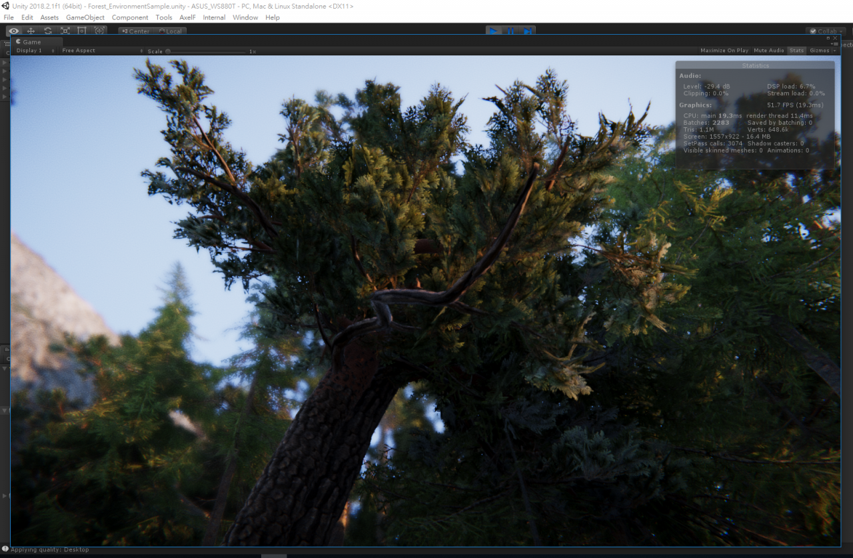Select the Rotate tool
The height and width of the screenshot is (558, 853).
point(48,31)
